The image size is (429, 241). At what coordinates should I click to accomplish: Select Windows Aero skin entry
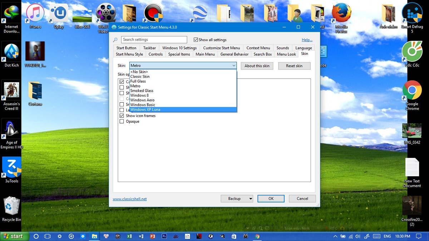coord(183,100)
